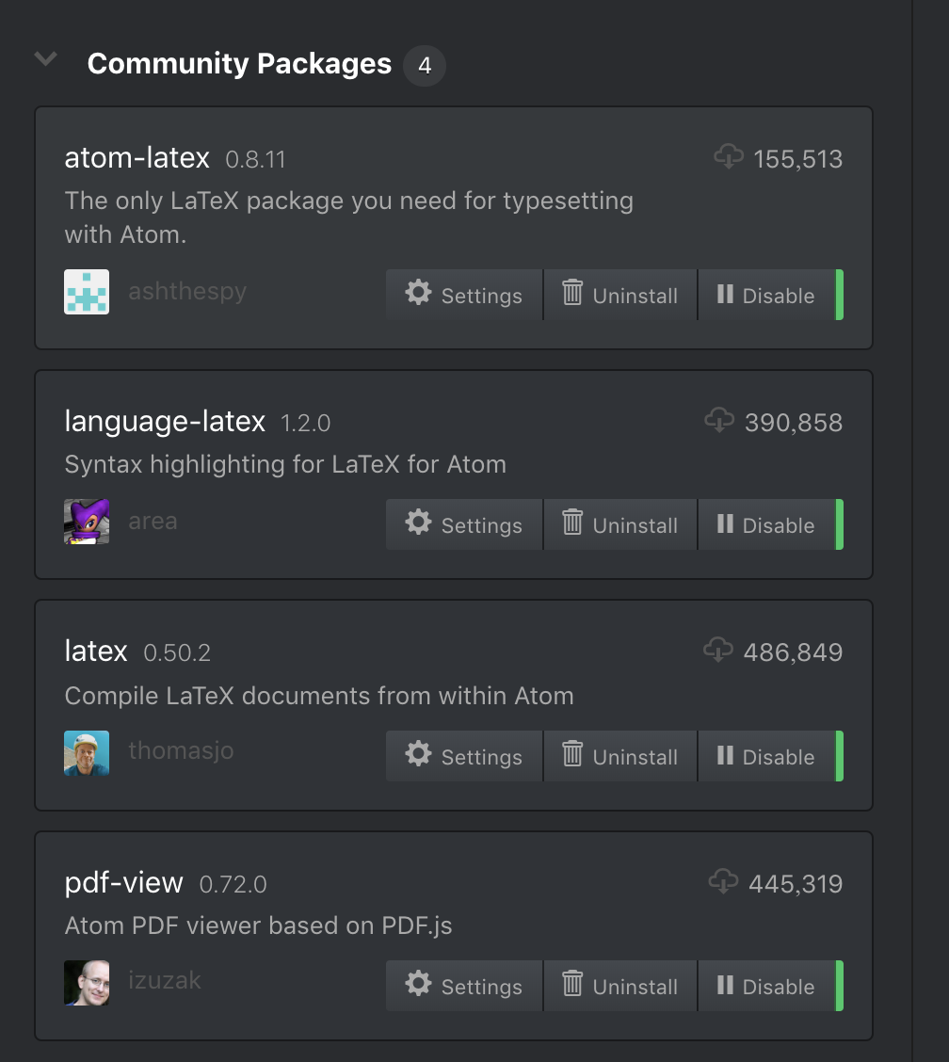Click ashthespy's pixel avatar icon

pos(87,292)
